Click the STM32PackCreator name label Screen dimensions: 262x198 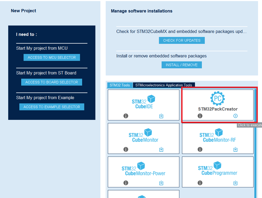(x=218, y=109)
